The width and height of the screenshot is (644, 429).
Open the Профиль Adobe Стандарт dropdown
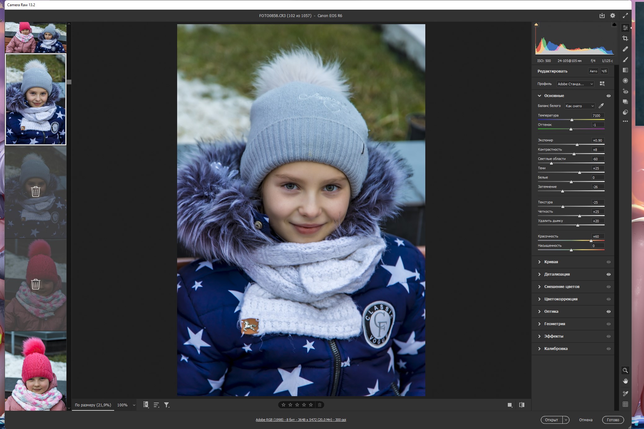(575, 84)
